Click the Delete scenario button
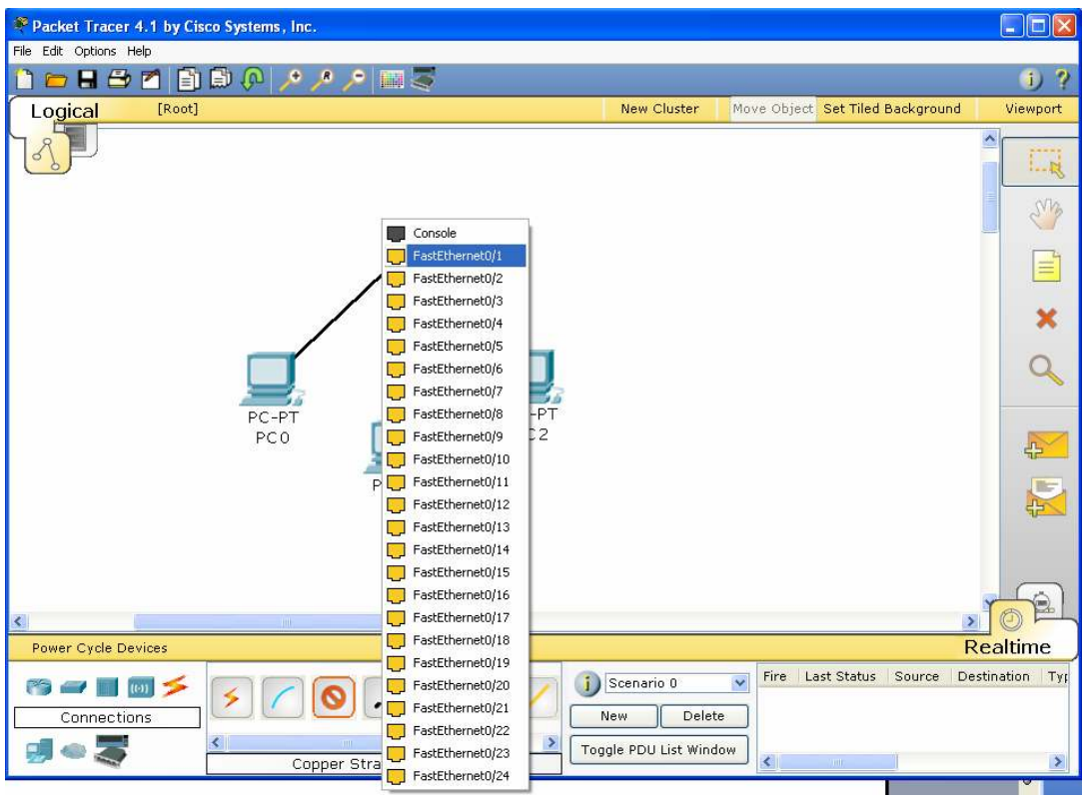The image size is (1085, 803). click(703, 716)
